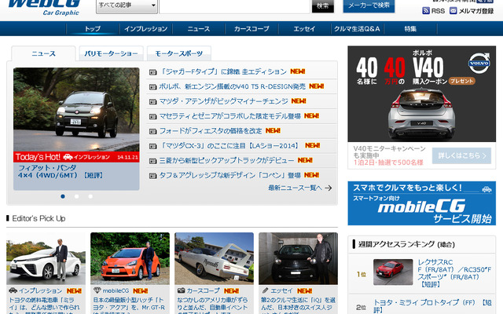Open the エッセイ navigation menu item
Image resolution: width=503 pixels, height=314 pixels.
304,29
